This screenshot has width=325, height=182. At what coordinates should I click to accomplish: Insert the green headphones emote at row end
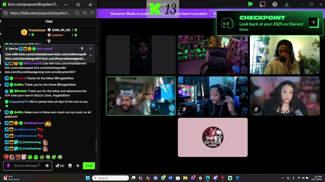click(60, 157)
